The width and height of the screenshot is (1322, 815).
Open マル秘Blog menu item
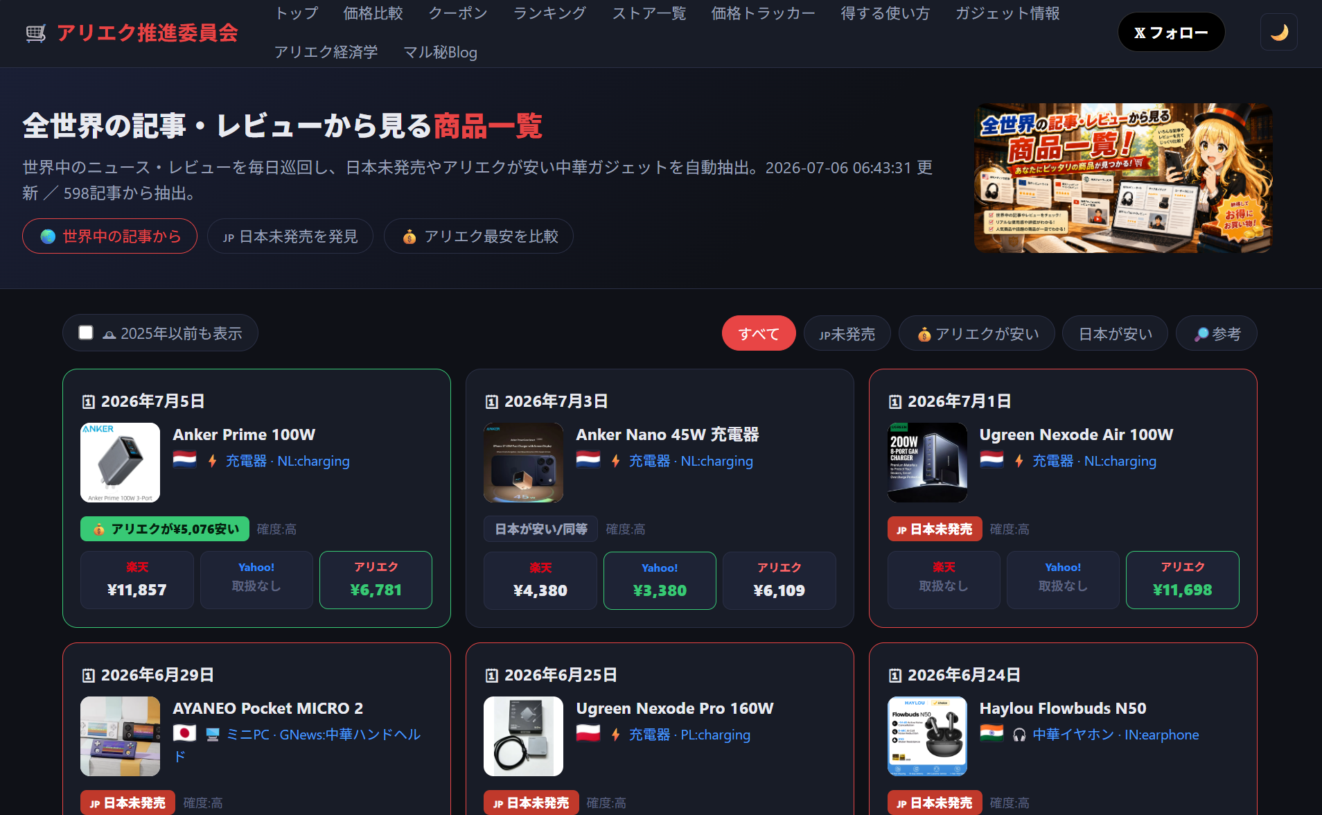440,52
